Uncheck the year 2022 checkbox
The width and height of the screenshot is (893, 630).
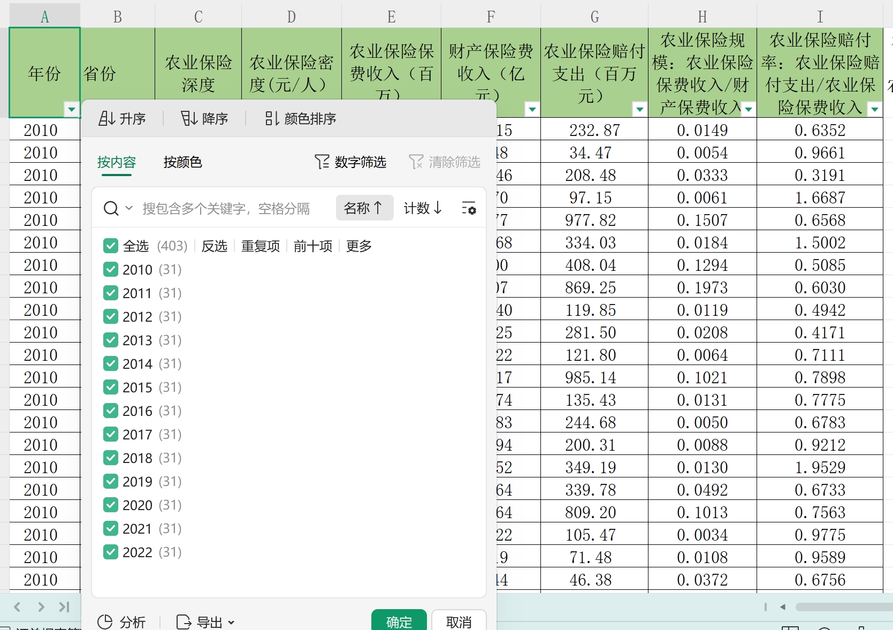[111, 552]
